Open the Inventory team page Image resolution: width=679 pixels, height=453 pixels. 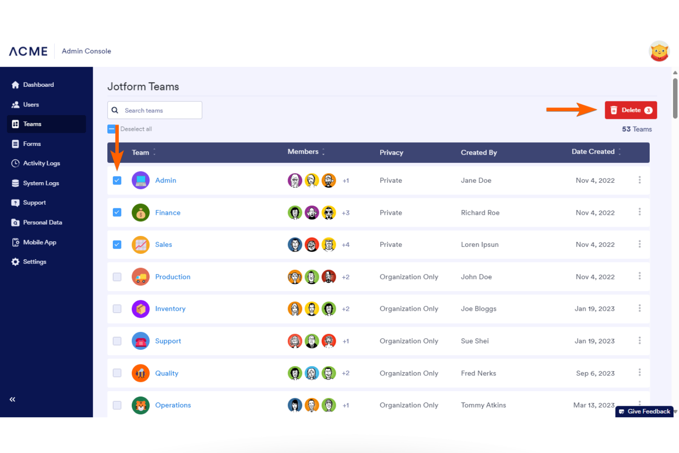(170, 308)
